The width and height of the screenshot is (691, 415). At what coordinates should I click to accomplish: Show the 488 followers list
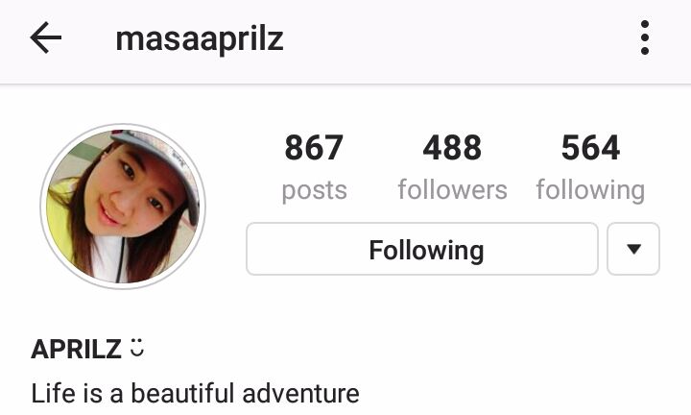click(452, 148)
